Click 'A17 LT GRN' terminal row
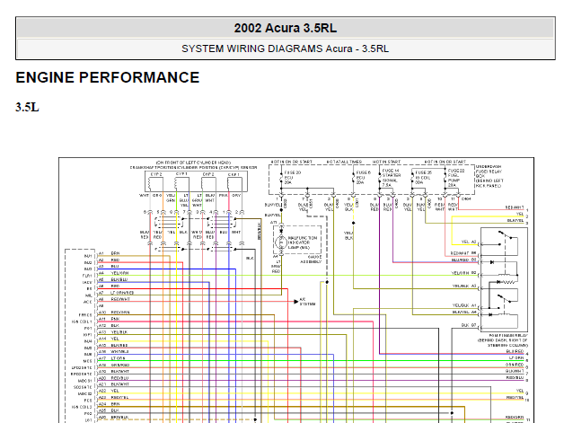Viewport: 564px width, 423px height. point(112,358)
